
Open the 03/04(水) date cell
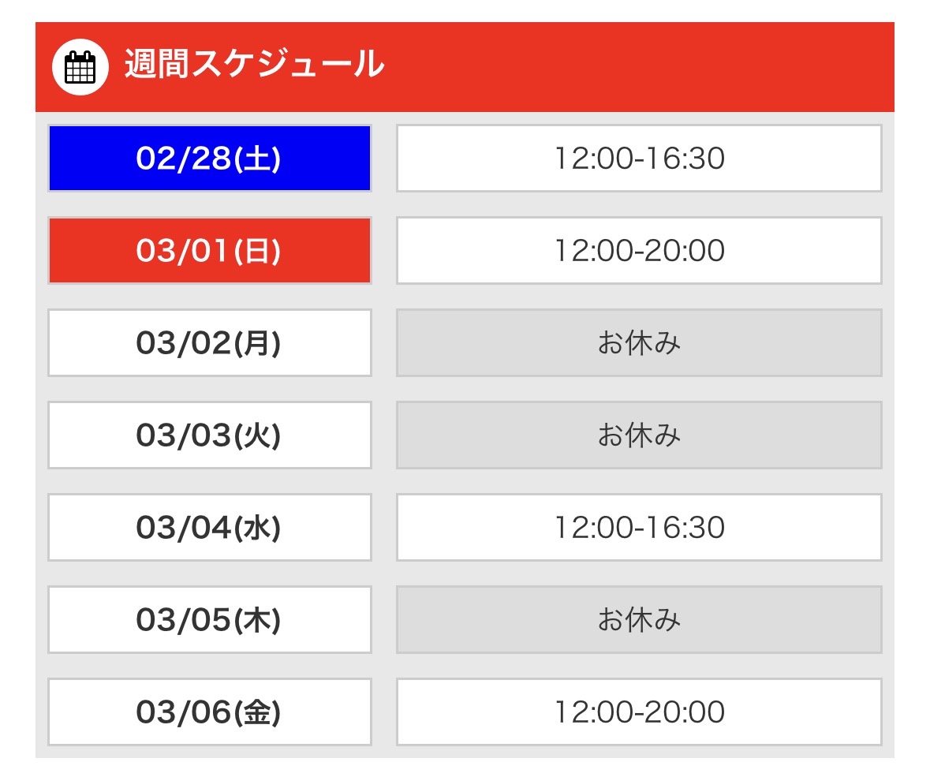click(x=209, y=527)
